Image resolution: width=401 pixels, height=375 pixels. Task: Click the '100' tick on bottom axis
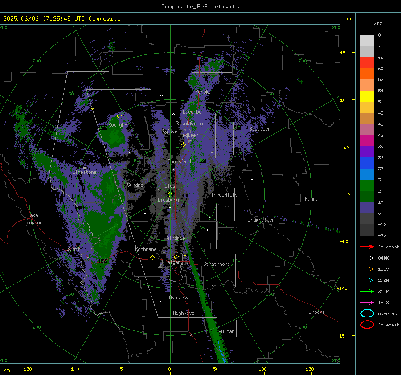(x=262, y=369)
